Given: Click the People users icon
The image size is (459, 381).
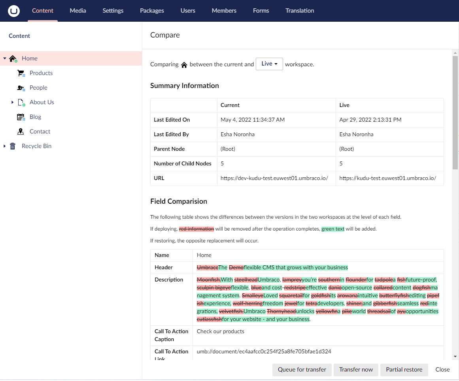Looking at the screenshot, I should click(x=21, y=88).
